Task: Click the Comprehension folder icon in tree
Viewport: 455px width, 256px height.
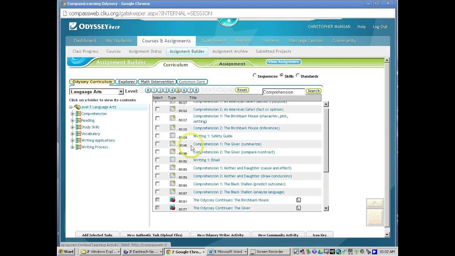Action: coord(78,113)
